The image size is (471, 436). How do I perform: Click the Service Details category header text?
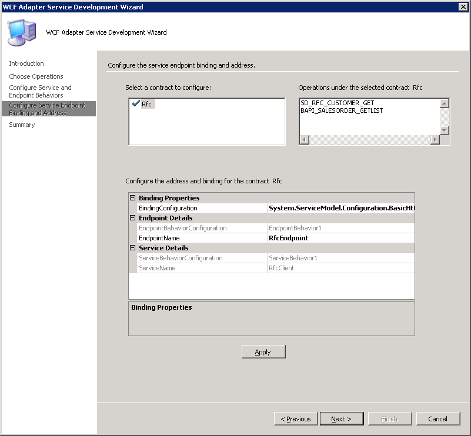point(163,248)
